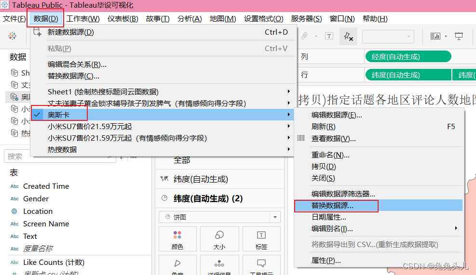Click the Tooltip mark card button
Image resolution: width=476 pixels, height=275 pixels.
(261, 265)
